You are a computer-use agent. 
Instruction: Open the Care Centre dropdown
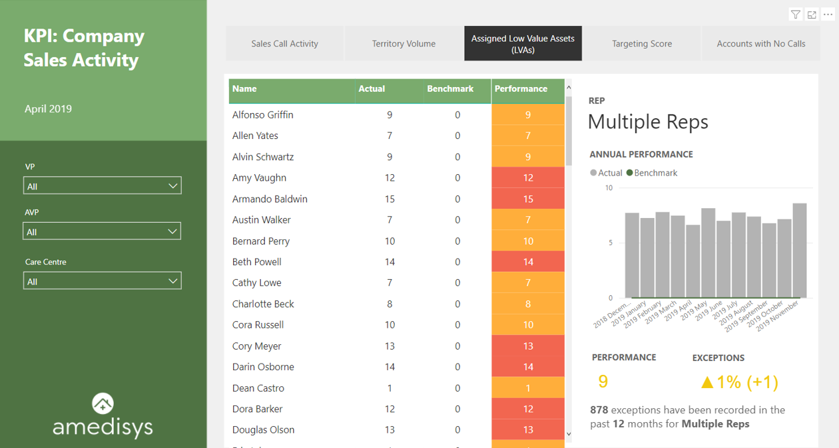click(172, 281)
